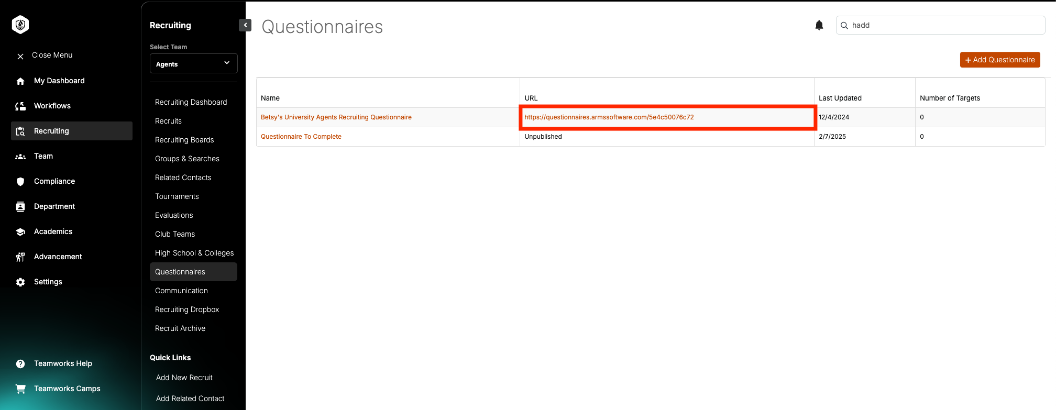Collapse the Recruiting panel with the arrow button
Image resolution: width=1056 pixels, height=410 pixels.
point(245,25)
